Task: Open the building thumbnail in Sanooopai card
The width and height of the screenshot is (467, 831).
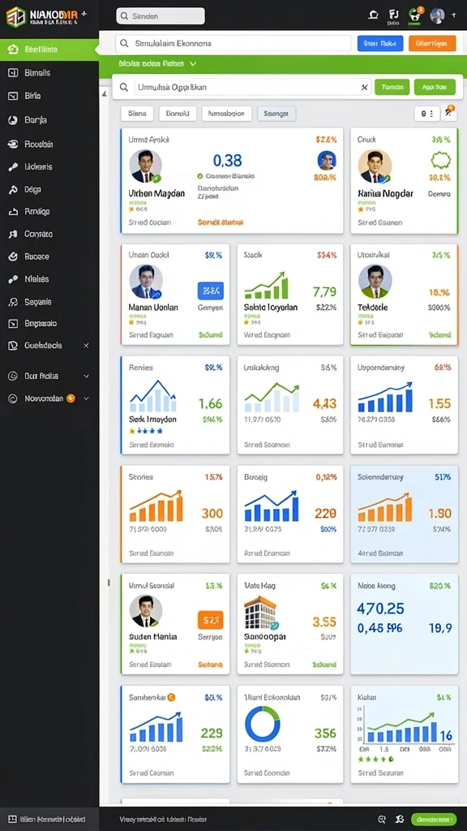Action: (261, 612)
